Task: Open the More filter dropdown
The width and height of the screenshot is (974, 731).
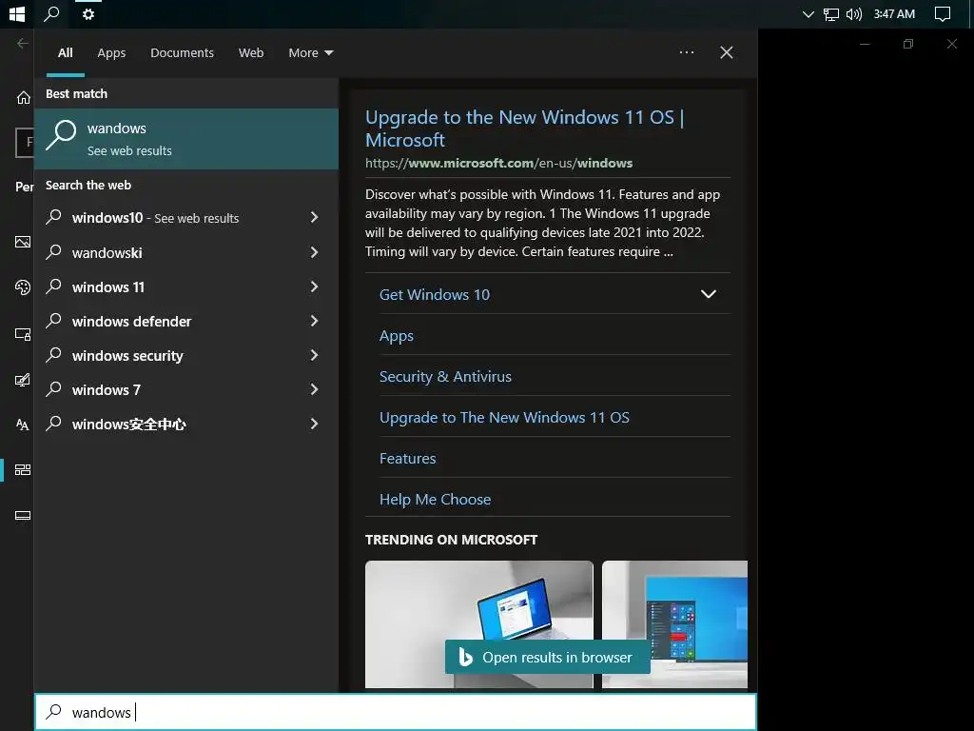Action: pyautogui.click(x=311, y=53)
